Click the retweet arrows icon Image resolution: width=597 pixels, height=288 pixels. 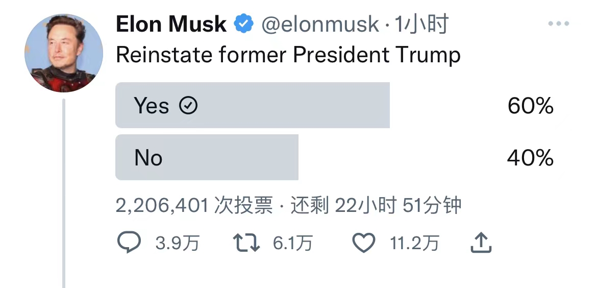(246, 243)
